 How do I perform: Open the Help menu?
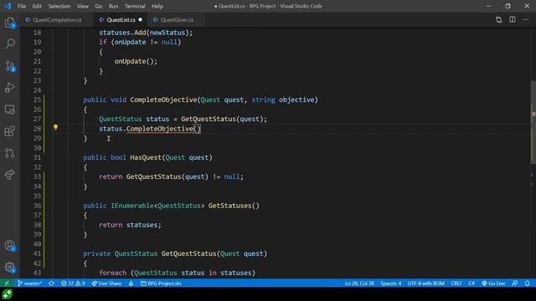point(157,6)
